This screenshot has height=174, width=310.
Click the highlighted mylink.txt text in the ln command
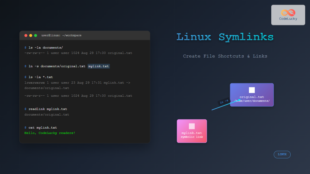pyautogui.click(x=98, y=66)
